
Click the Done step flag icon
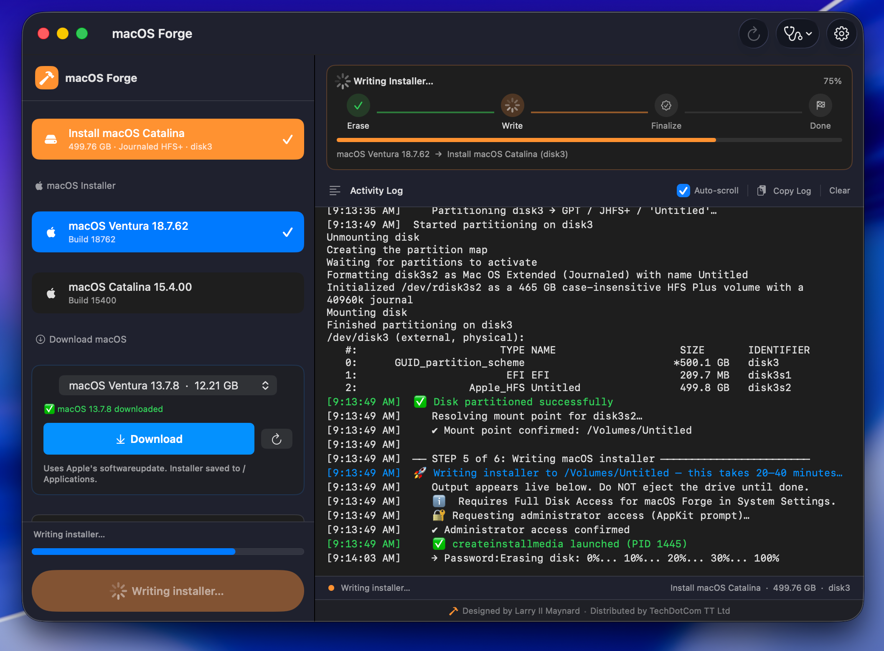coord(820,105)
